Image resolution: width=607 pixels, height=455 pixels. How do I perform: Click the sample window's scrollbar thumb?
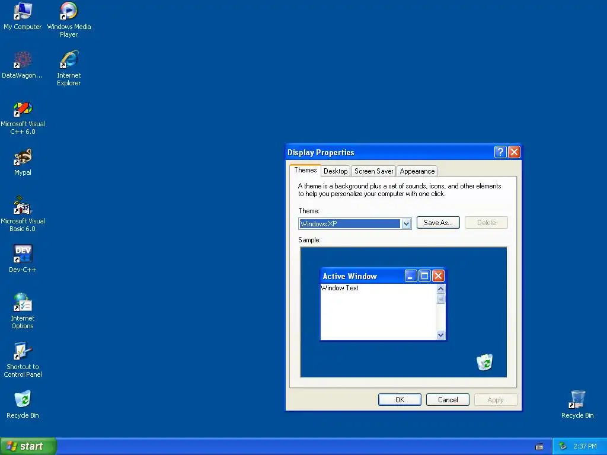(440, 299)
